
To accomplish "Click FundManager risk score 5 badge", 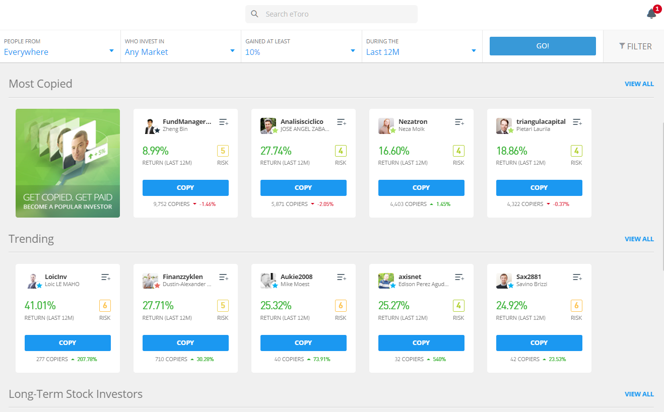I will [x=223, y=151].
